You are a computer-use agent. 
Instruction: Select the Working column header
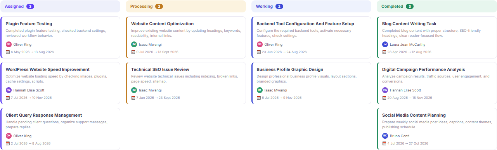pos(311,7)
